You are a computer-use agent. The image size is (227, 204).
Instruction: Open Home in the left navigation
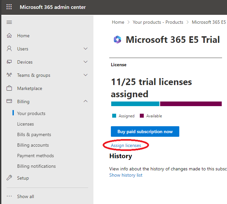point(23,36)
